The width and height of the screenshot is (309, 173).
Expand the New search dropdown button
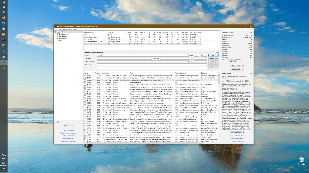(x=214, y=68)
